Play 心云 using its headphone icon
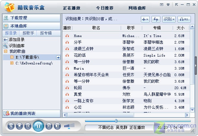 pos(67,107)
